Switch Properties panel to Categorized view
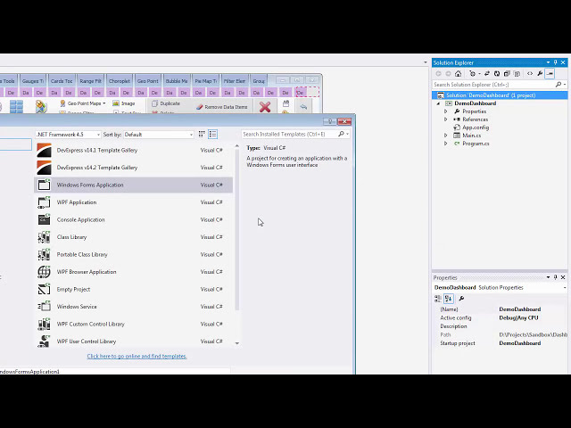This screenshot has width=571, height=428. tap(438, 299)
